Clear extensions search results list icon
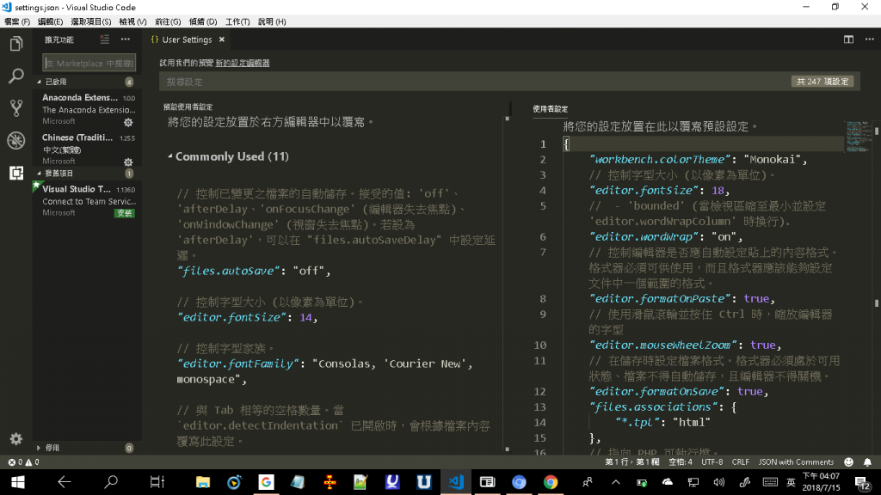 (x=104, y=40)
